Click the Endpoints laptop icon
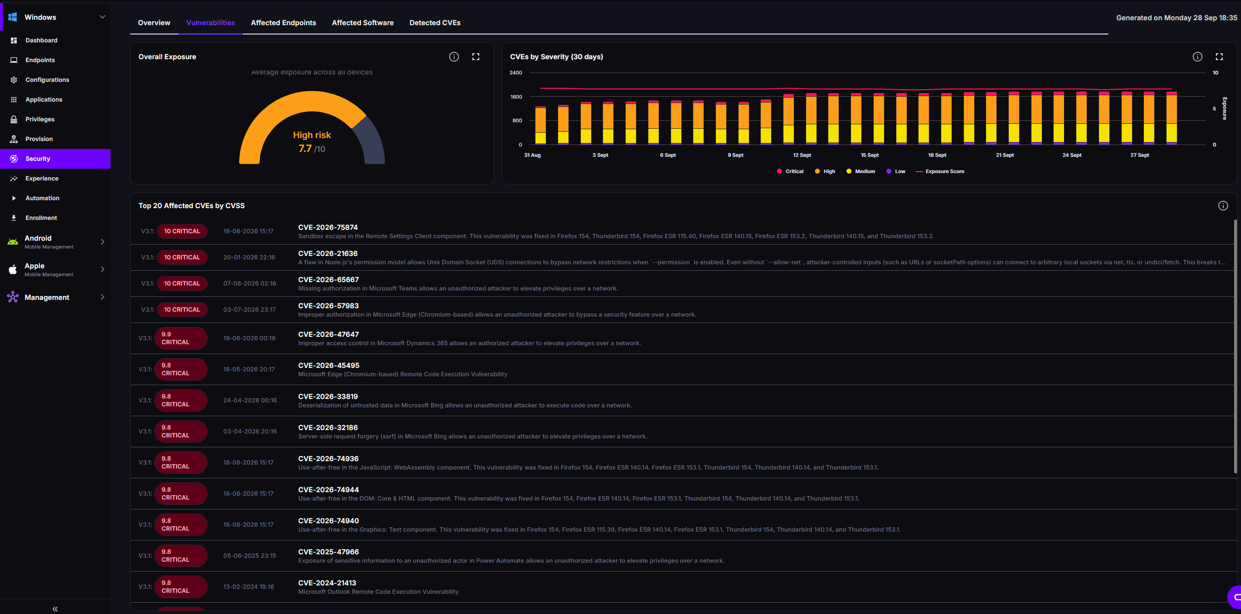 pos(14,60)
